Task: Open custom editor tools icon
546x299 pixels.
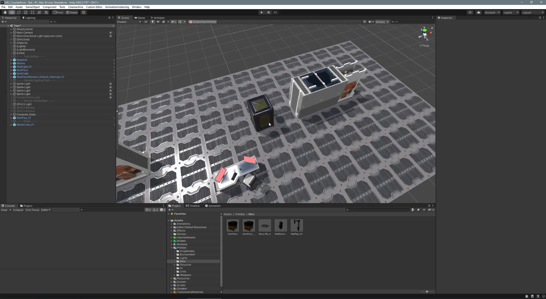Action: click(46, 13)
